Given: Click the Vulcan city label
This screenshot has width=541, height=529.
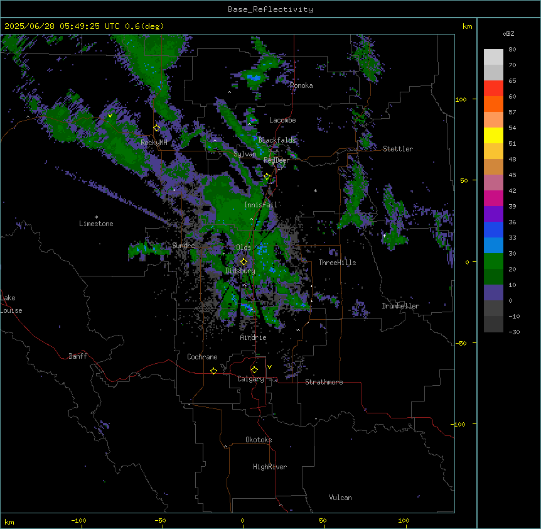Looking at the screenshot, I should click(341, 498).
